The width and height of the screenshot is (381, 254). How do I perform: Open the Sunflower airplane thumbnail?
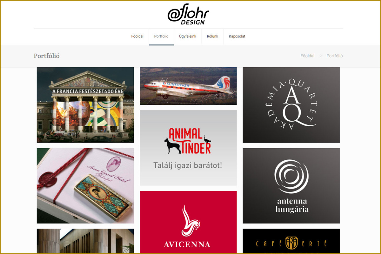188,86
